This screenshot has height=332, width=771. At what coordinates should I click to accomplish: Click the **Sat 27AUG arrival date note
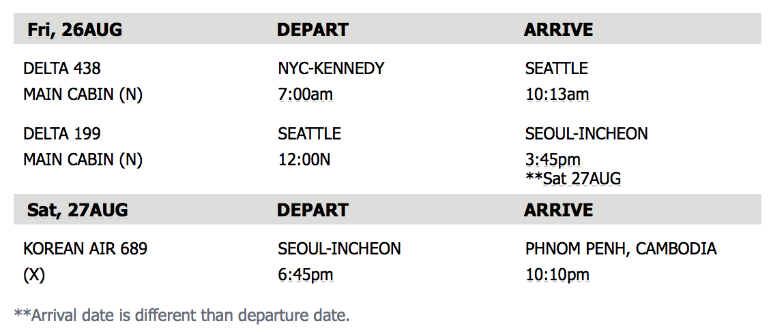573,178
